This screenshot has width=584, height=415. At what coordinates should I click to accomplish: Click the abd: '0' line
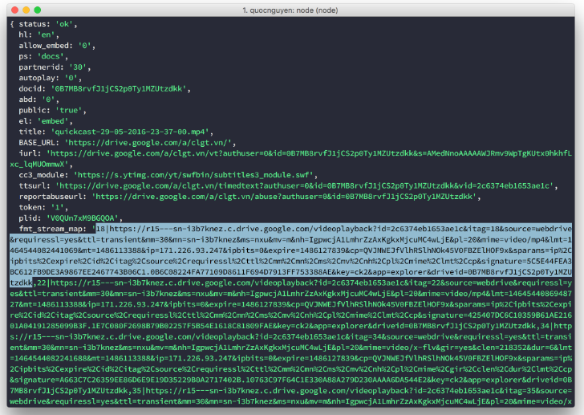39,100
